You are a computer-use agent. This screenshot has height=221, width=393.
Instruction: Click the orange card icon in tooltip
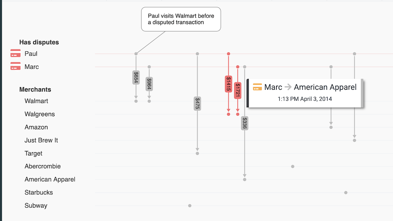(257, 87)
